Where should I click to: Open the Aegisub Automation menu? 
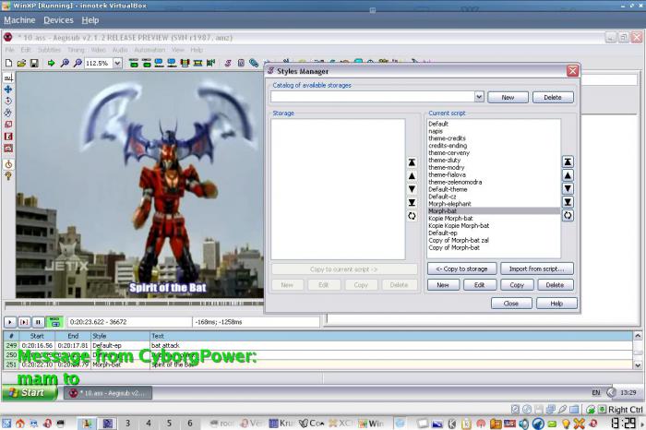point(150,50)
